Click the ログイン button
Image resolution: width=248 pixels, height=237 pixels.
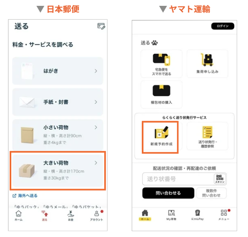point(222,26)
